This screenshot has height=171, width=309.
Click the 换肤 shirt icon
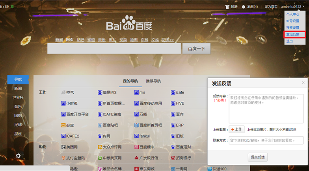(x=227, y=7)
